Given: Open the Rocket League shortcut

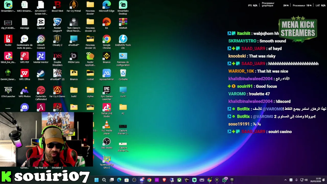Looking at the screenshot, I should 57,25.
